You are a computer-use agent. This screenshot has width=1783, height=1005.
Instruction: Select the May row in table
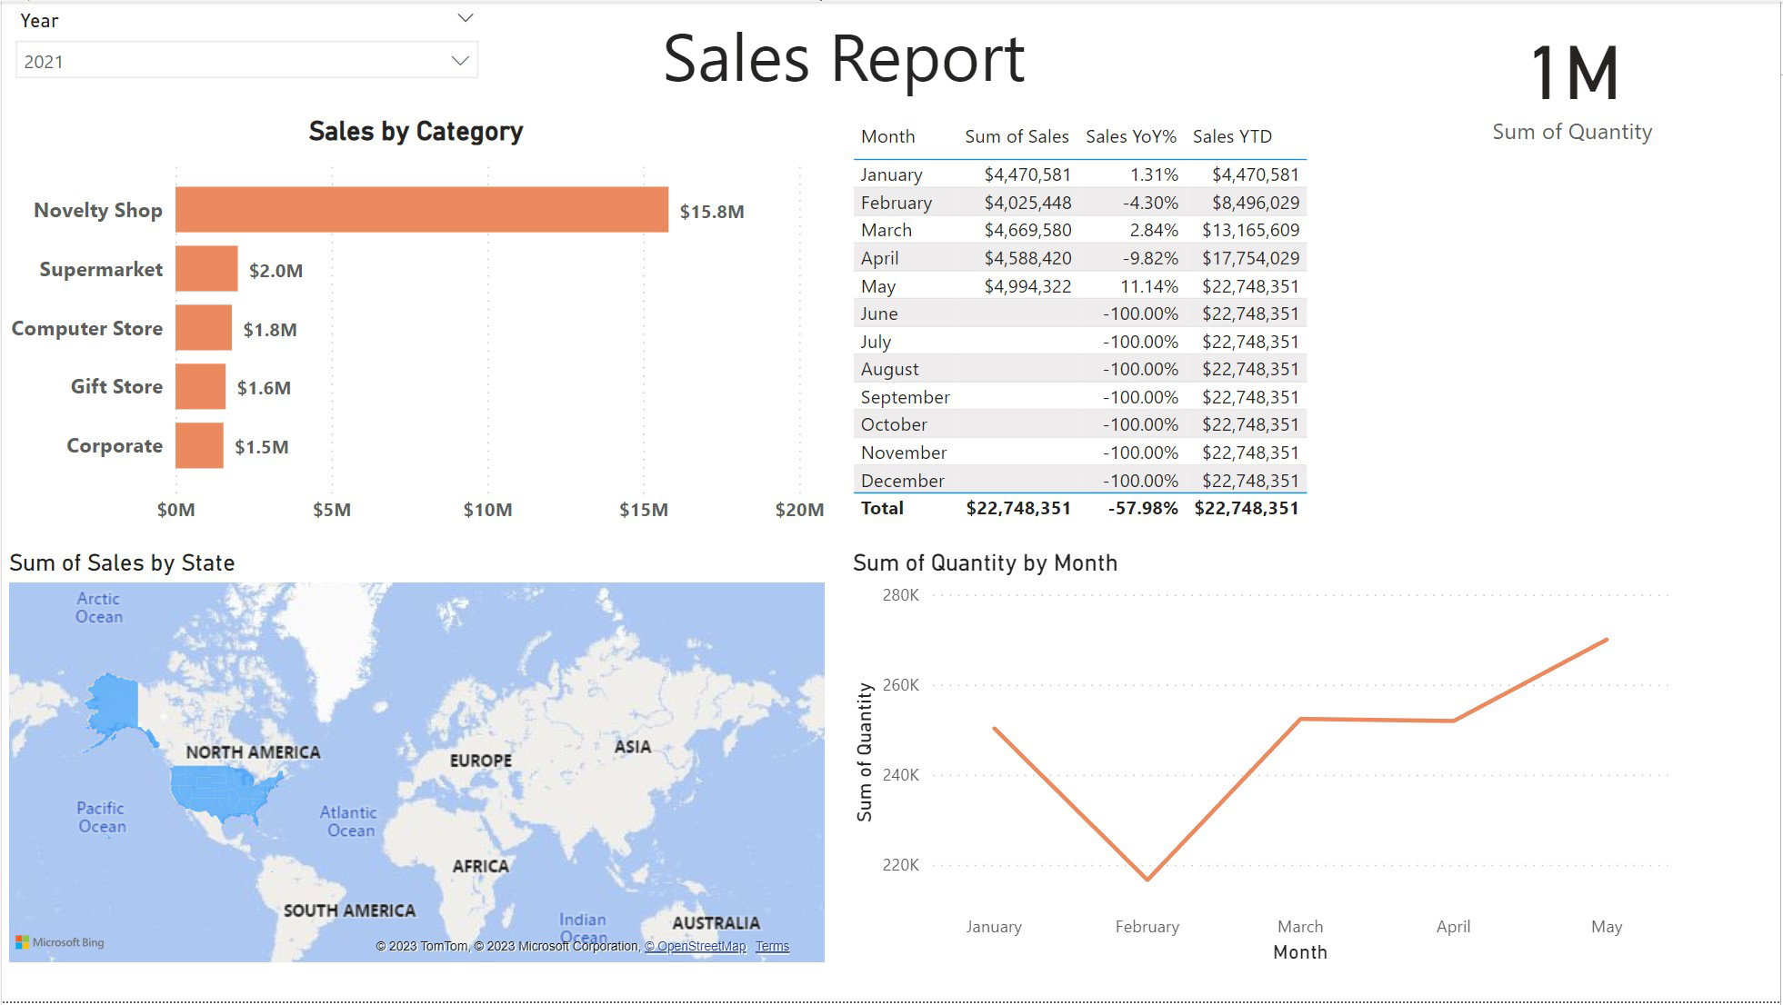(x=1080, y=286)
